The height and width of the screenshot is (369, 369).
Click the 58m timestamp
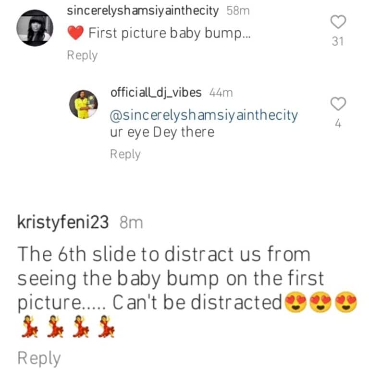(238, 11)
